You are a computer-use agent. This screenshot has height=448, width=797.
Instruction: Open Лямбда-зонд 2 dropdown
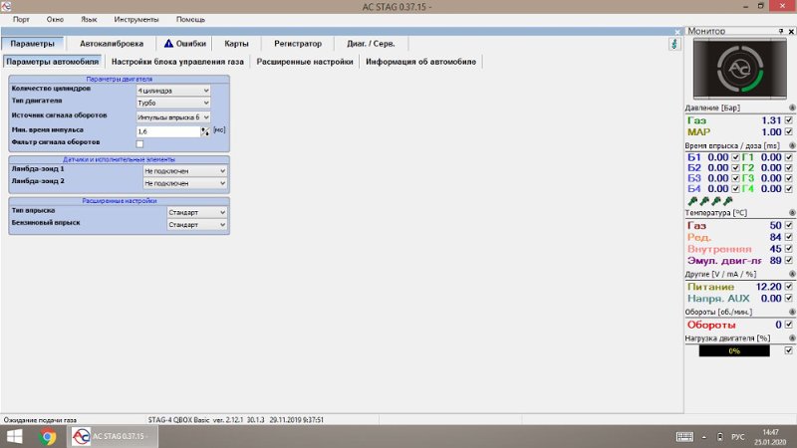coord(184,183)
